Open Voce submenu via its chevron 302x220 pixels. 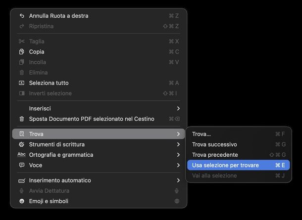[178, 165]
